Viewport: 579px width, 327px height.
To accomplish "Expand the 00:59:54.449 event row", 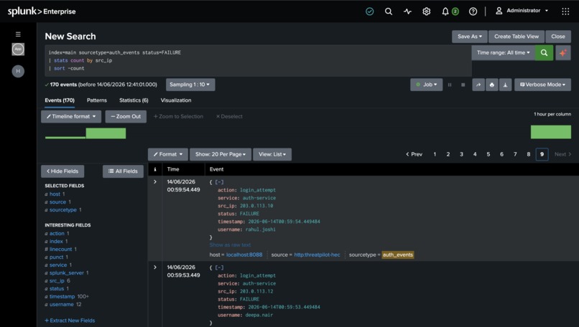I will (x=155, y=181).
